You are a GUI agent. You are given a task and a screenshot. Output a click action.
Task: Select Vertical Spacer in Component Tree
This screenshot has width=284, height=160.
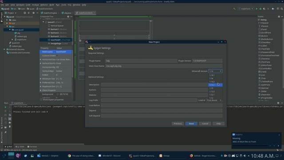[56, 26]
